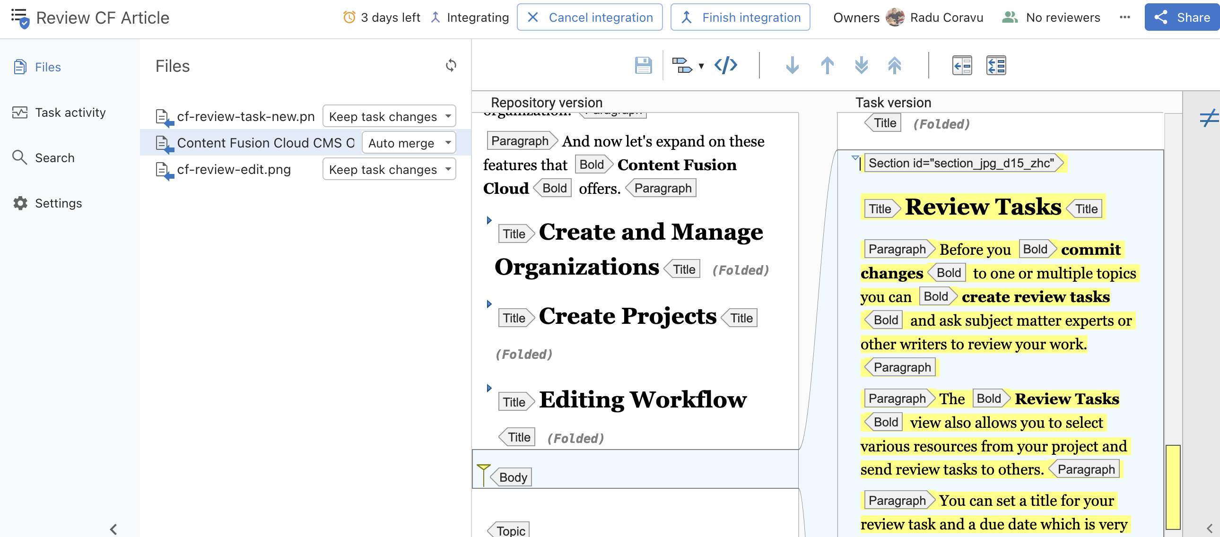Click the save file toolbar icon
Image resolution: width=1220 pixels, height=537 pixels.
[x=643, y=65]
